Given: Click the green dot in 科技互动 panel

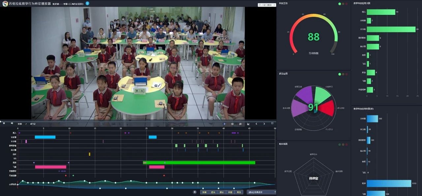Looking at the screenshot, I should 340,4.
